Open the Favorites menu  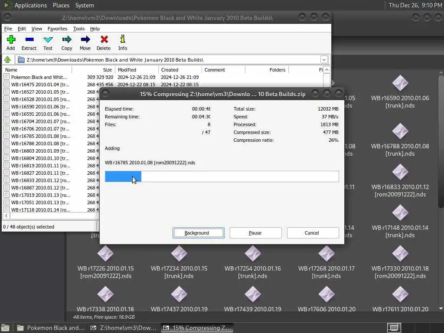coord(57,29)
